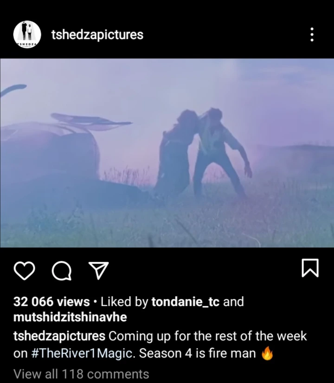
Task: Tap the 'Liked by' text
Action: pyautogui.click(x=124, y=302)
